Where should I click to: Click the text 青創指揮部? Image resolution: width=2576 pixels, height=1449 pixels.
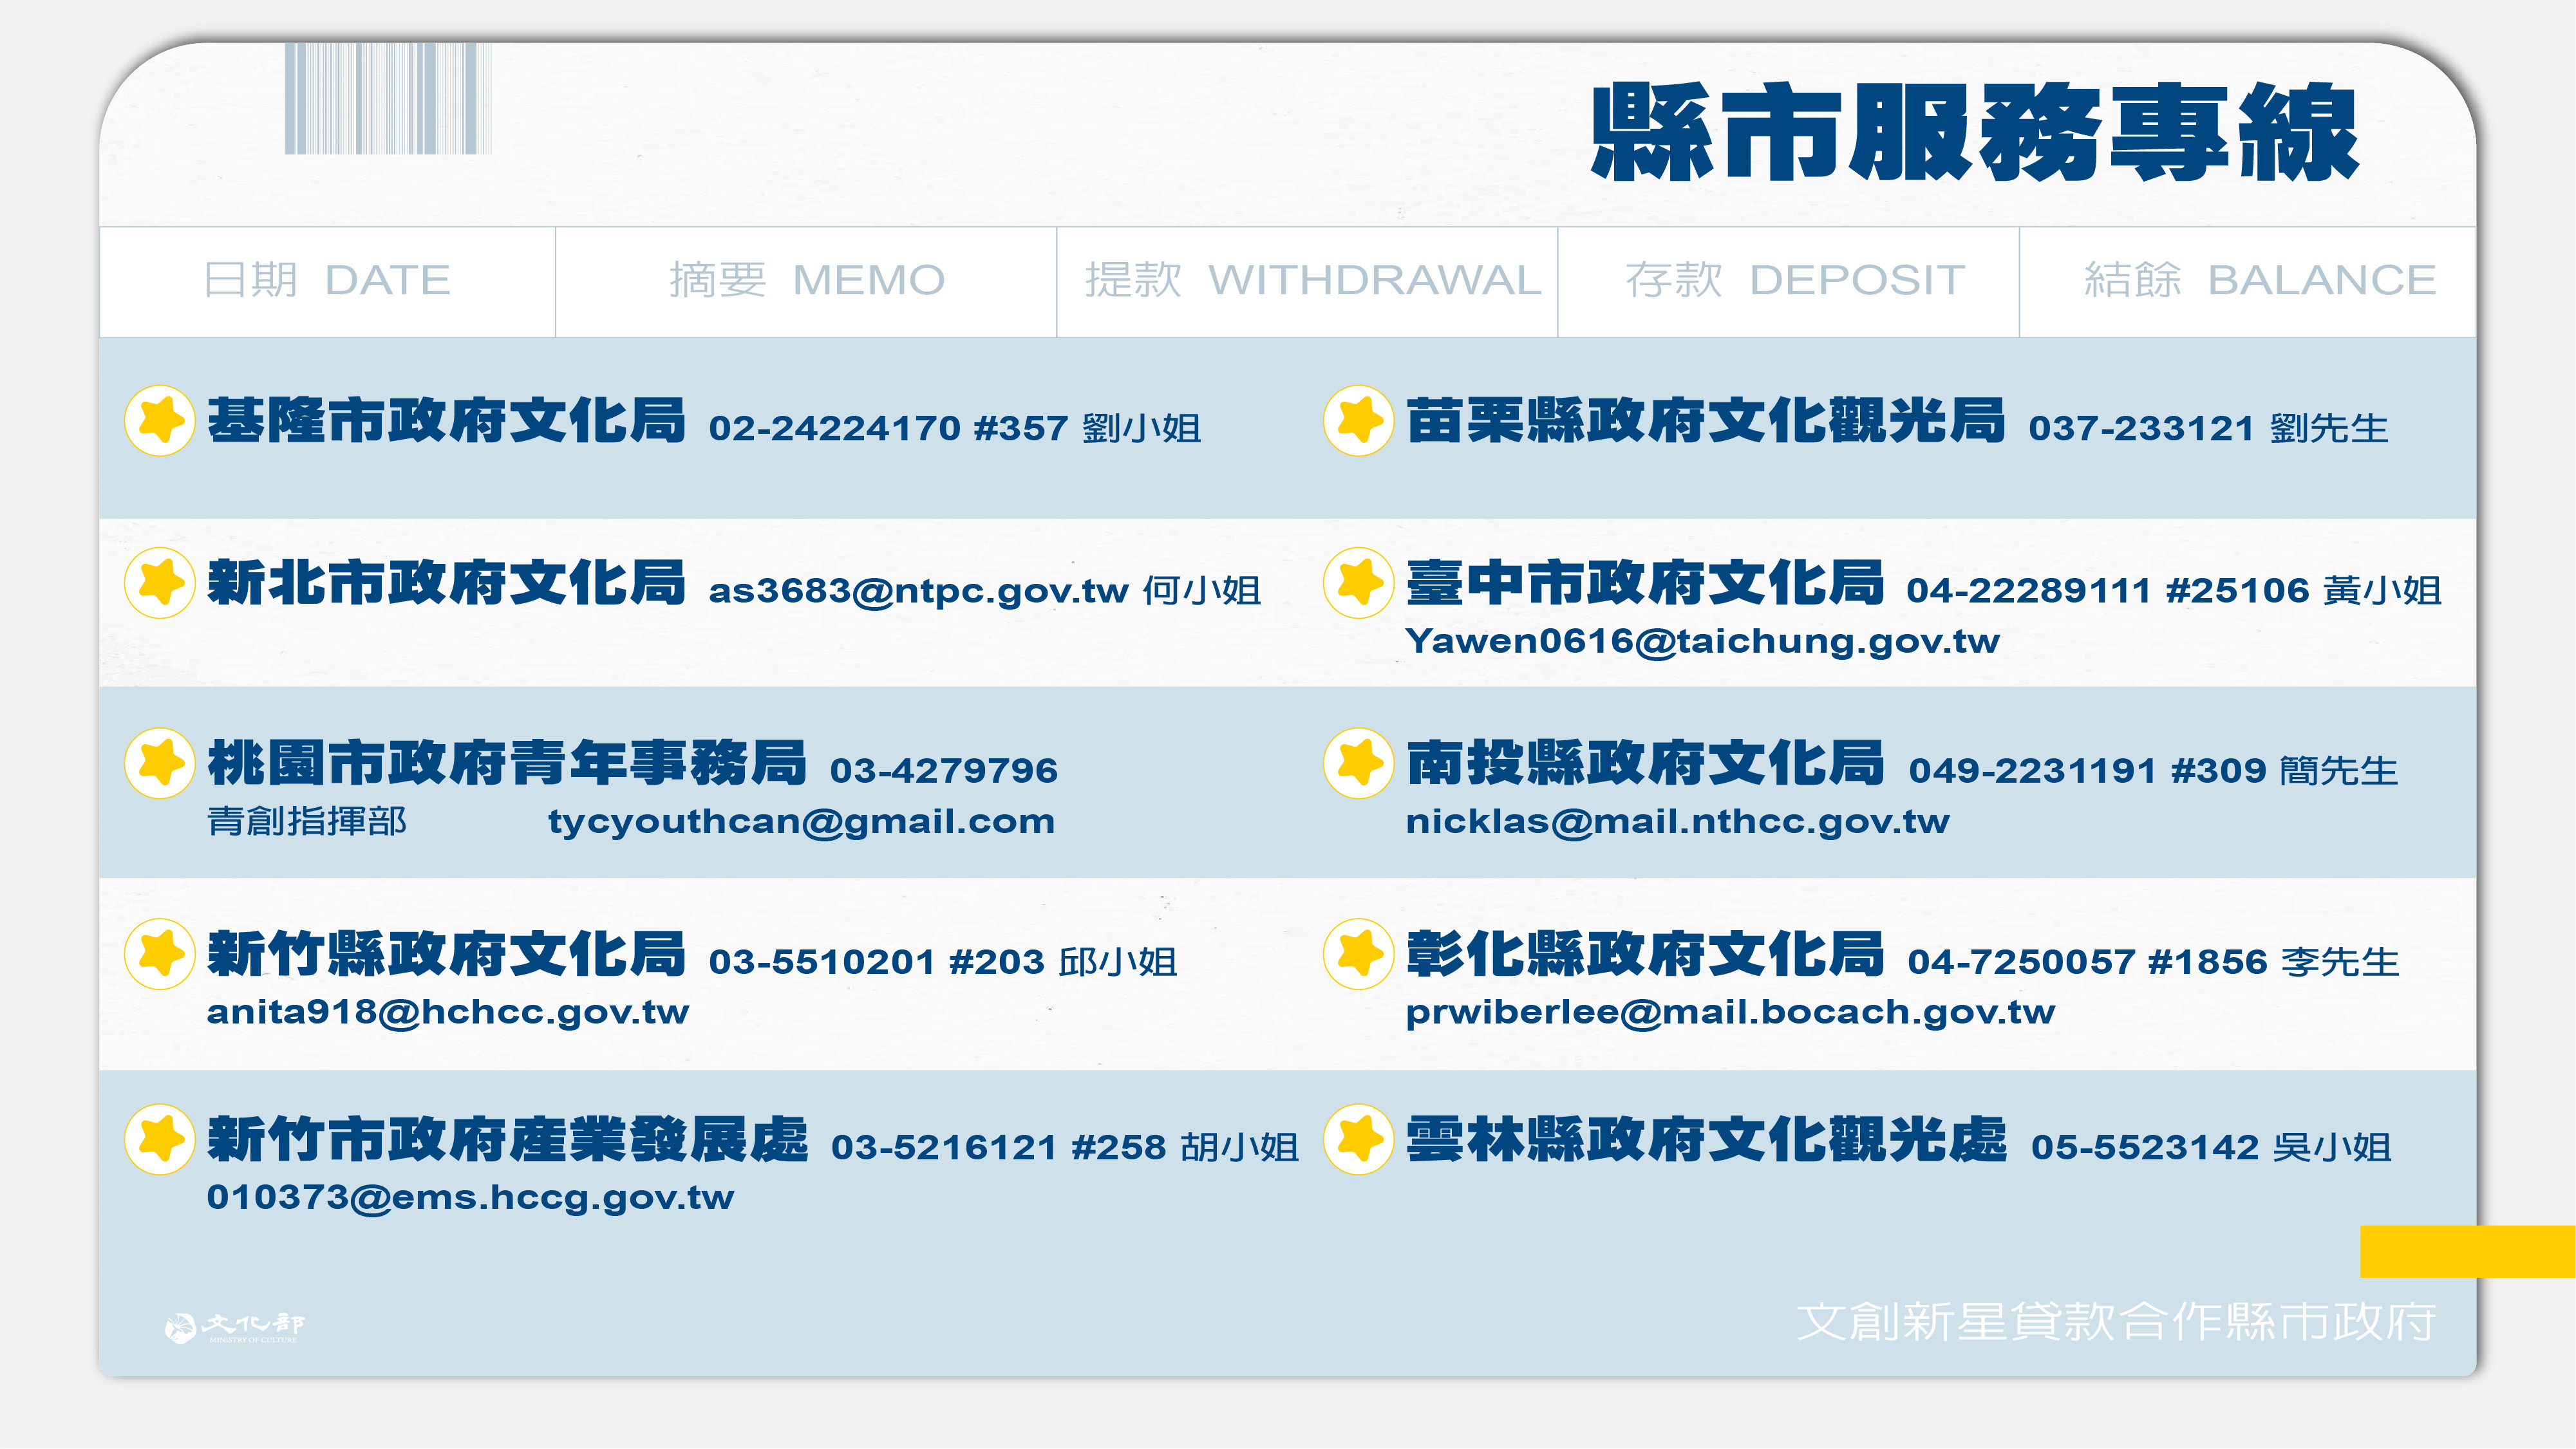click(x=307, y=822)
